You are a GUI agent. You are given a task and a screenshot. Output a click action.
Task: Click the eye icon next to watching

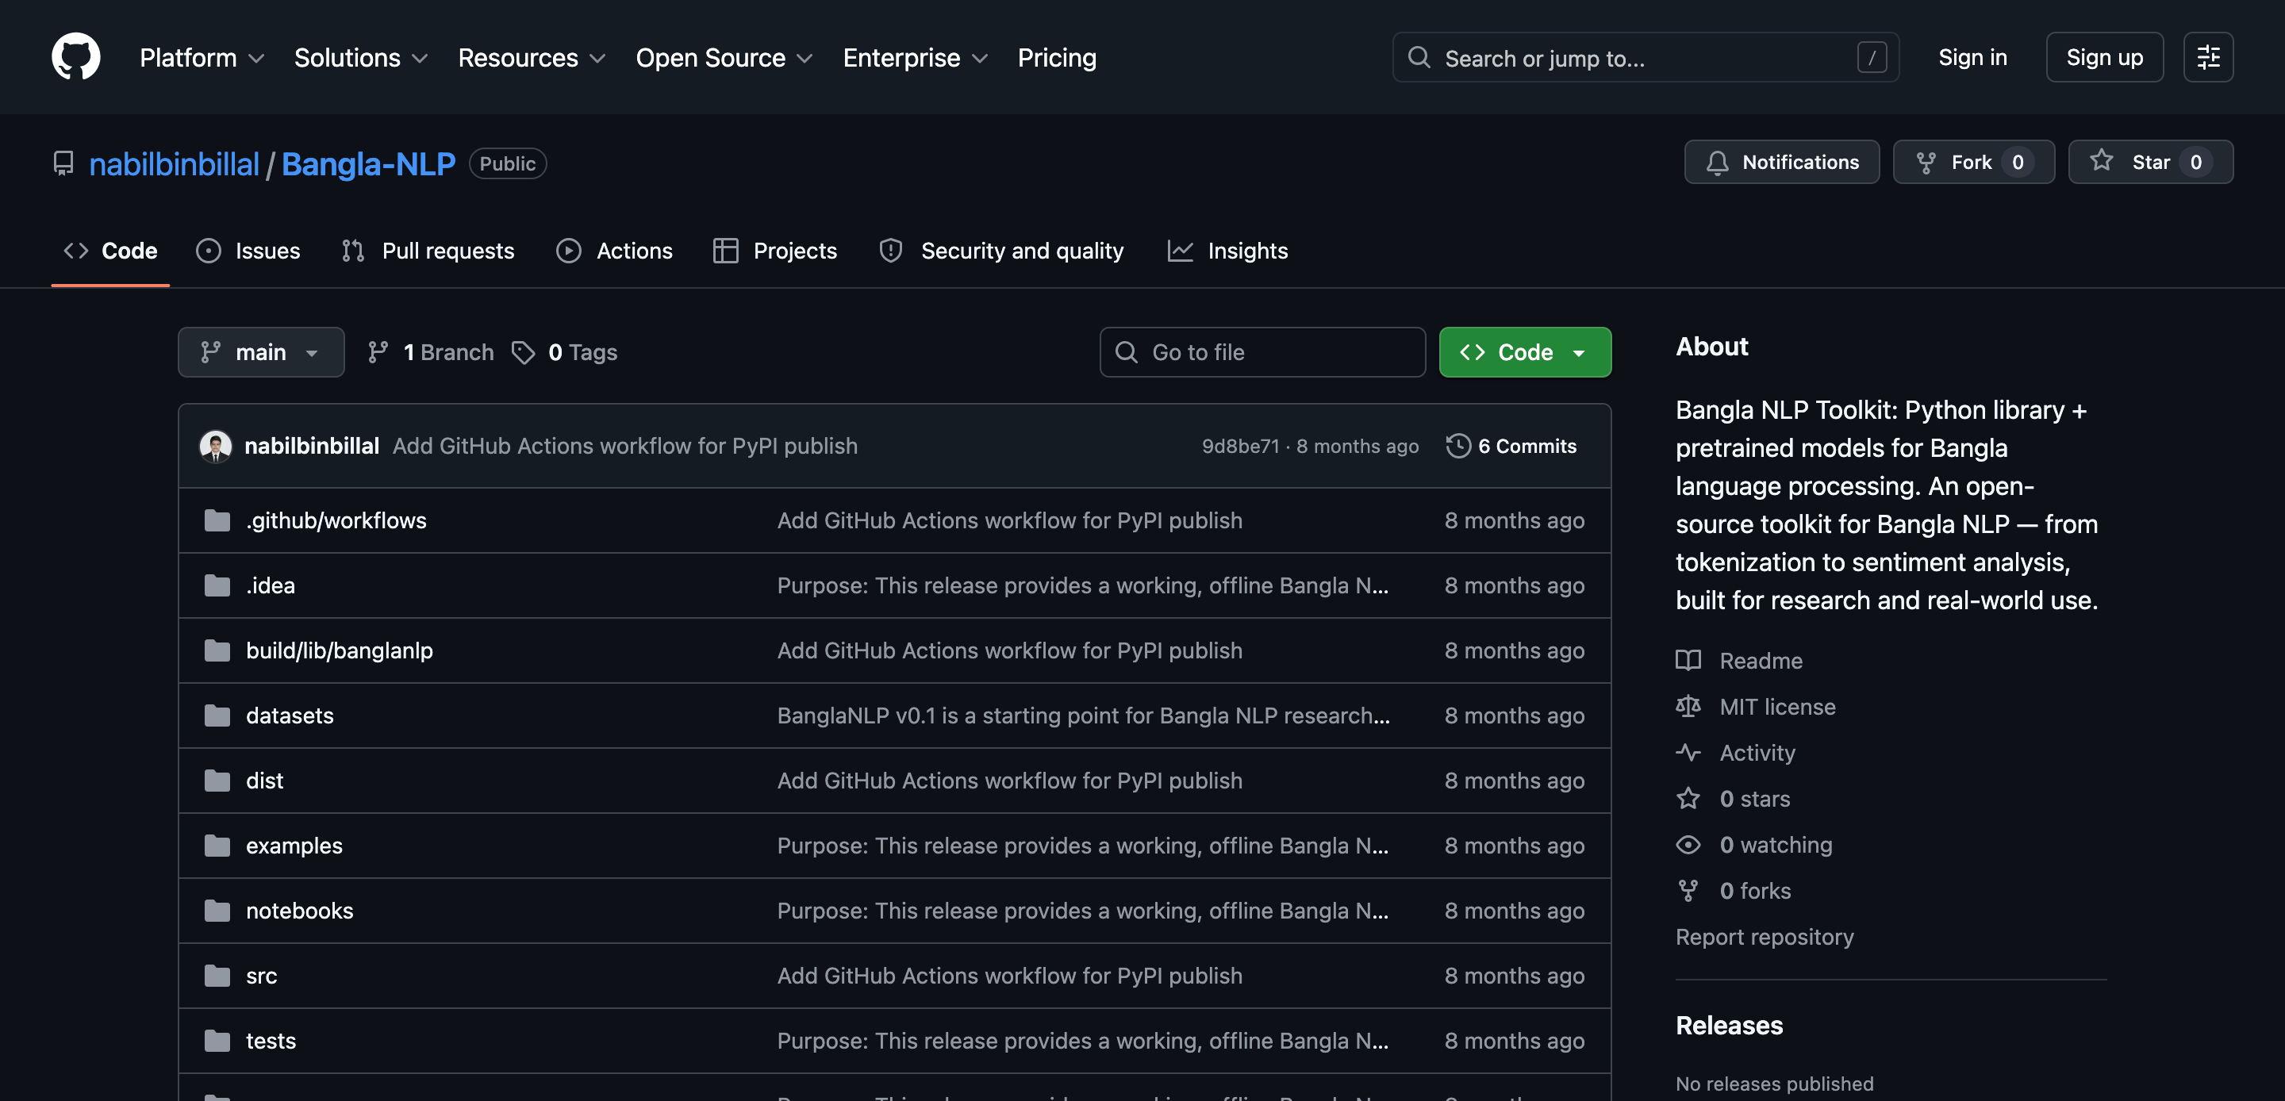click(1688, 845)
